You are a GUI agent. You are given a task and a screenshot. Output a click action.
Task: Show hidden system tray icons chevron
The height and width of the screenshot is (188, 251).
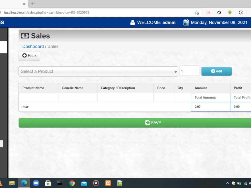[227, 183]
